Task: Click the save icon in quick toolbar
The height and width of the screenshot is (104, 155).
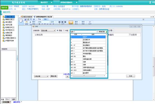Action: pyautogui.click(x=25, y=19)
